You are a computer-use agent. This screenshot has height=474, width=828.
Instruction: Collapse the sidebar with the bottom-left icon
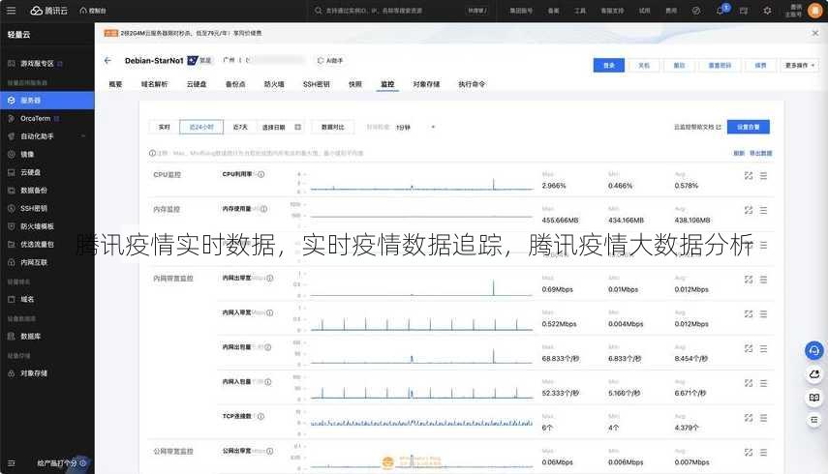click(x=11, y=463)
